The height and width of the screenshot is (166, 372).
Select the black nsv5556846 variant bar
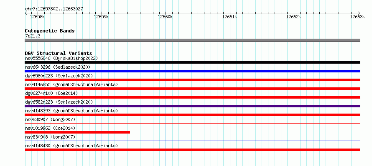192,62
